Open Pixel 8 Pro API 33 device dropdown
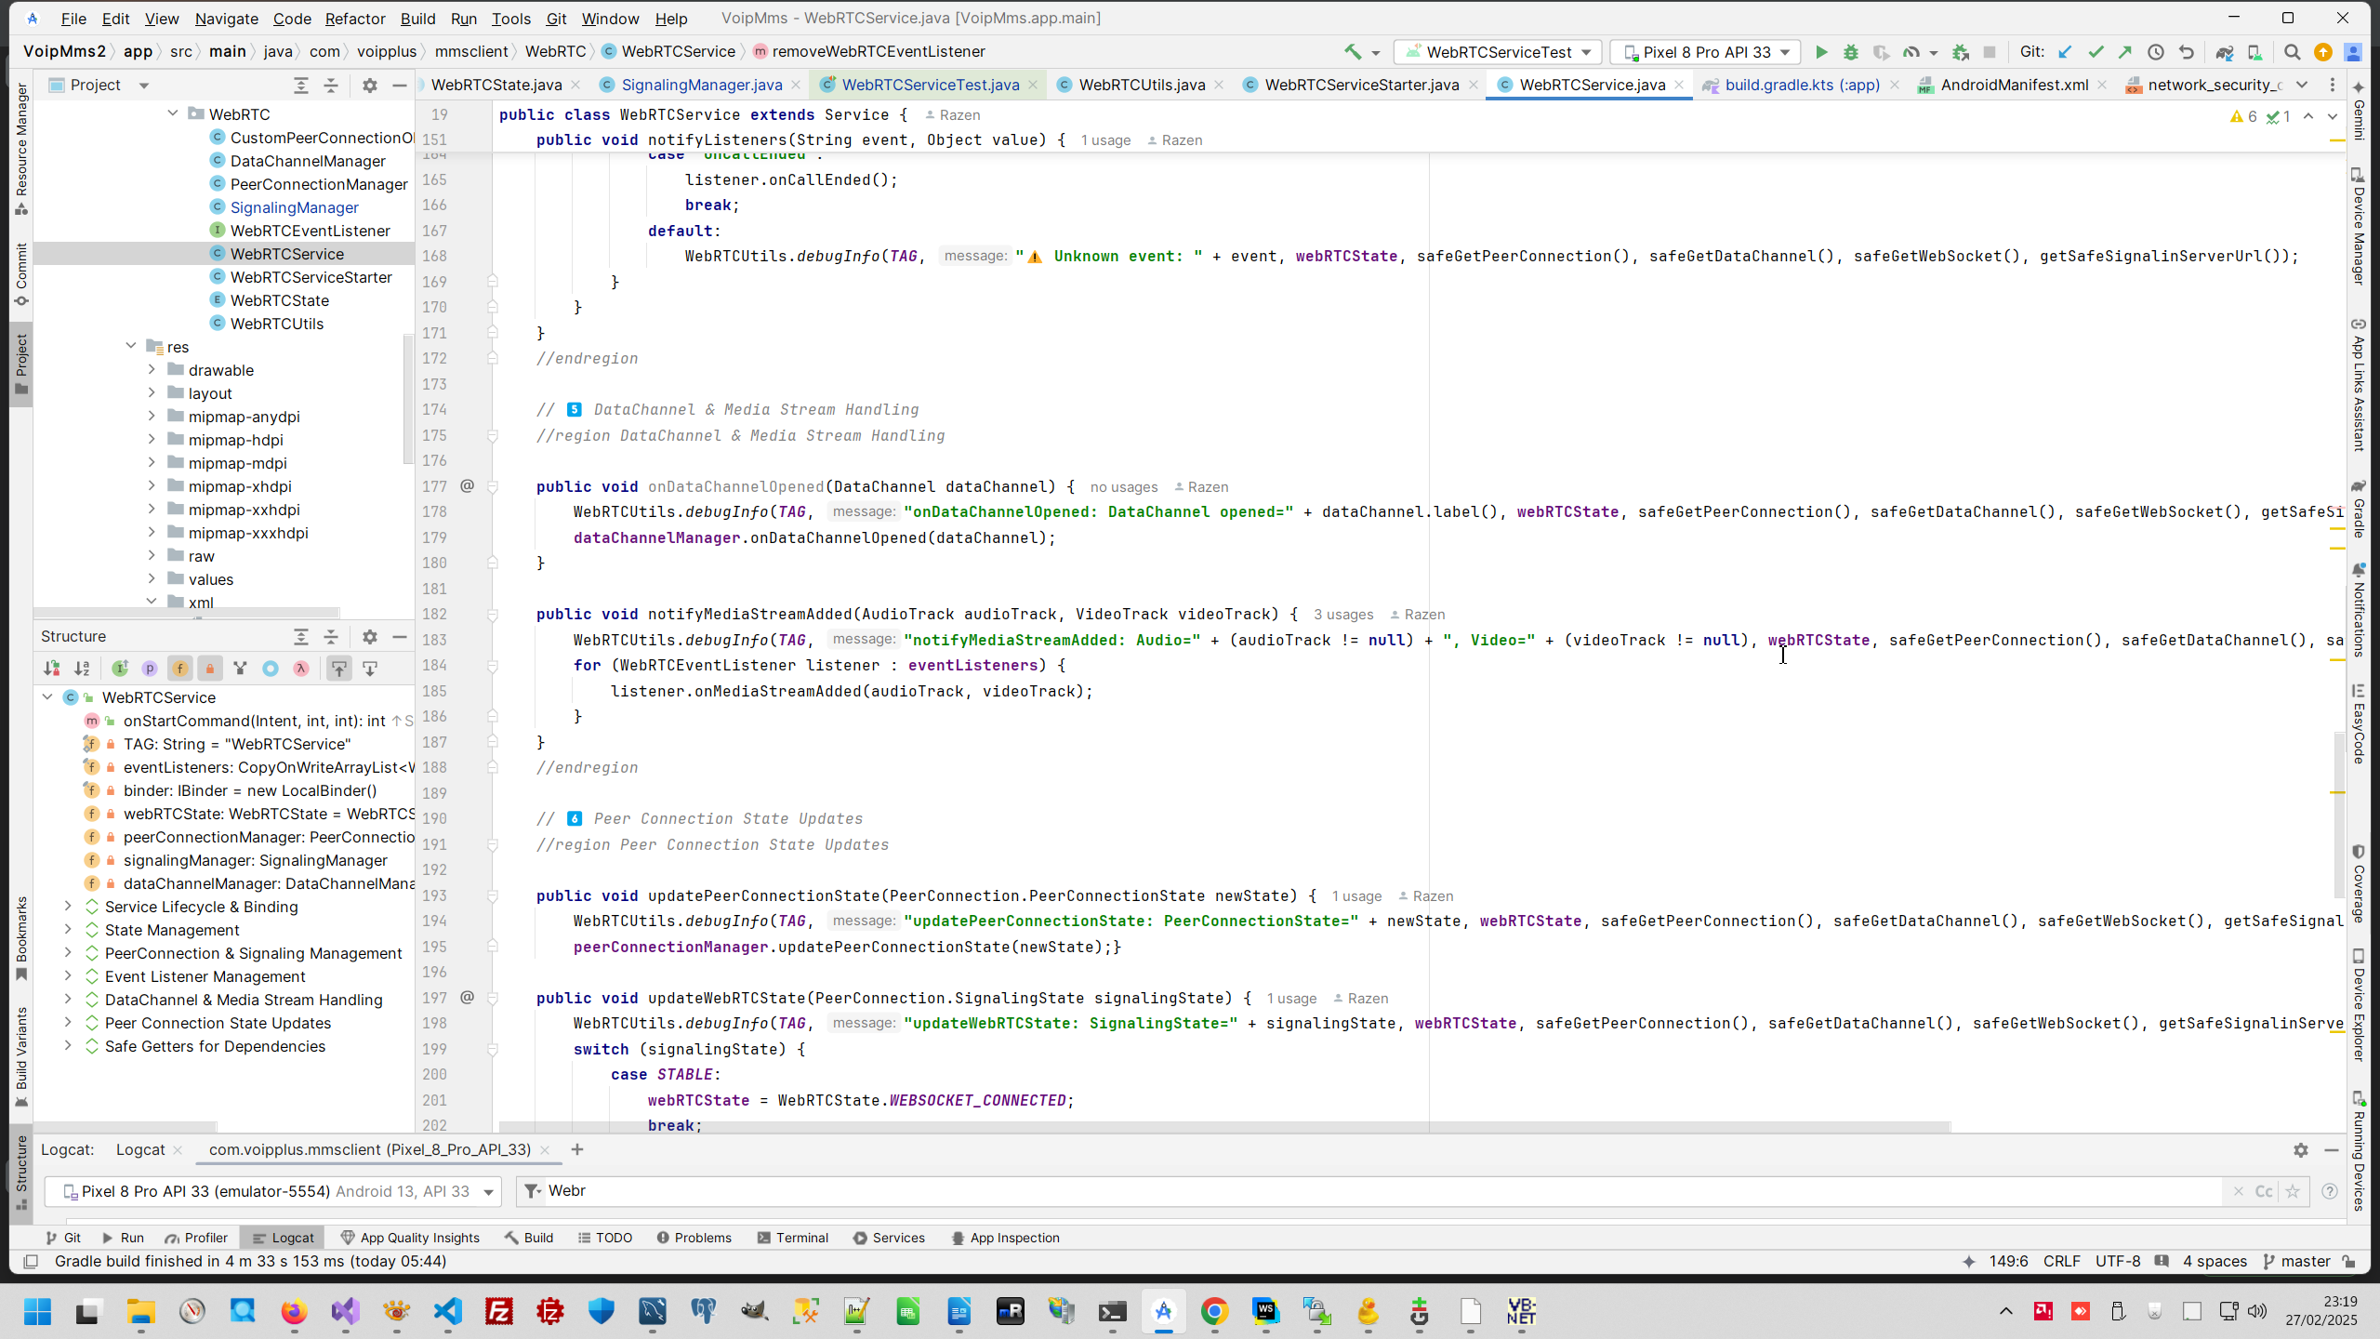The height and width of the screenshot is (1339, 2380). coord(1706,52)
